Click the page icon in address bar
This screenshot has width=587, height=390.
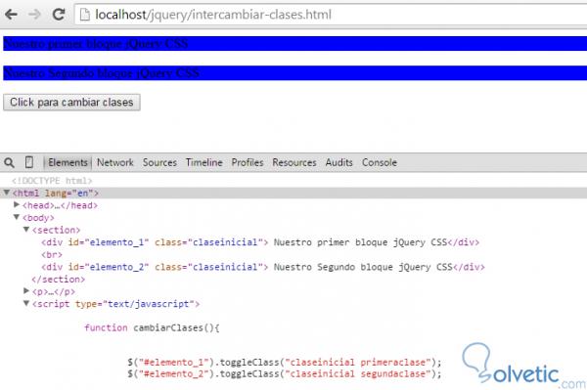point(85,15)
